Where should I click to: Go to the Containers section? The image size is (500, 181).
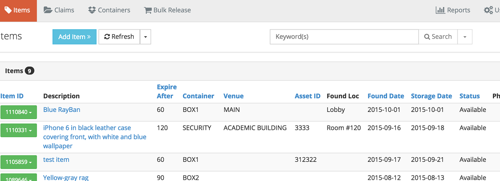(109, 10)
